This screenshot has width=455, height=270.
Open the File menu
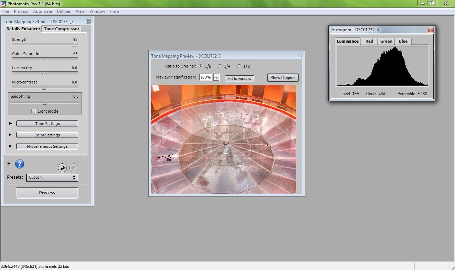tap(6, 11)
